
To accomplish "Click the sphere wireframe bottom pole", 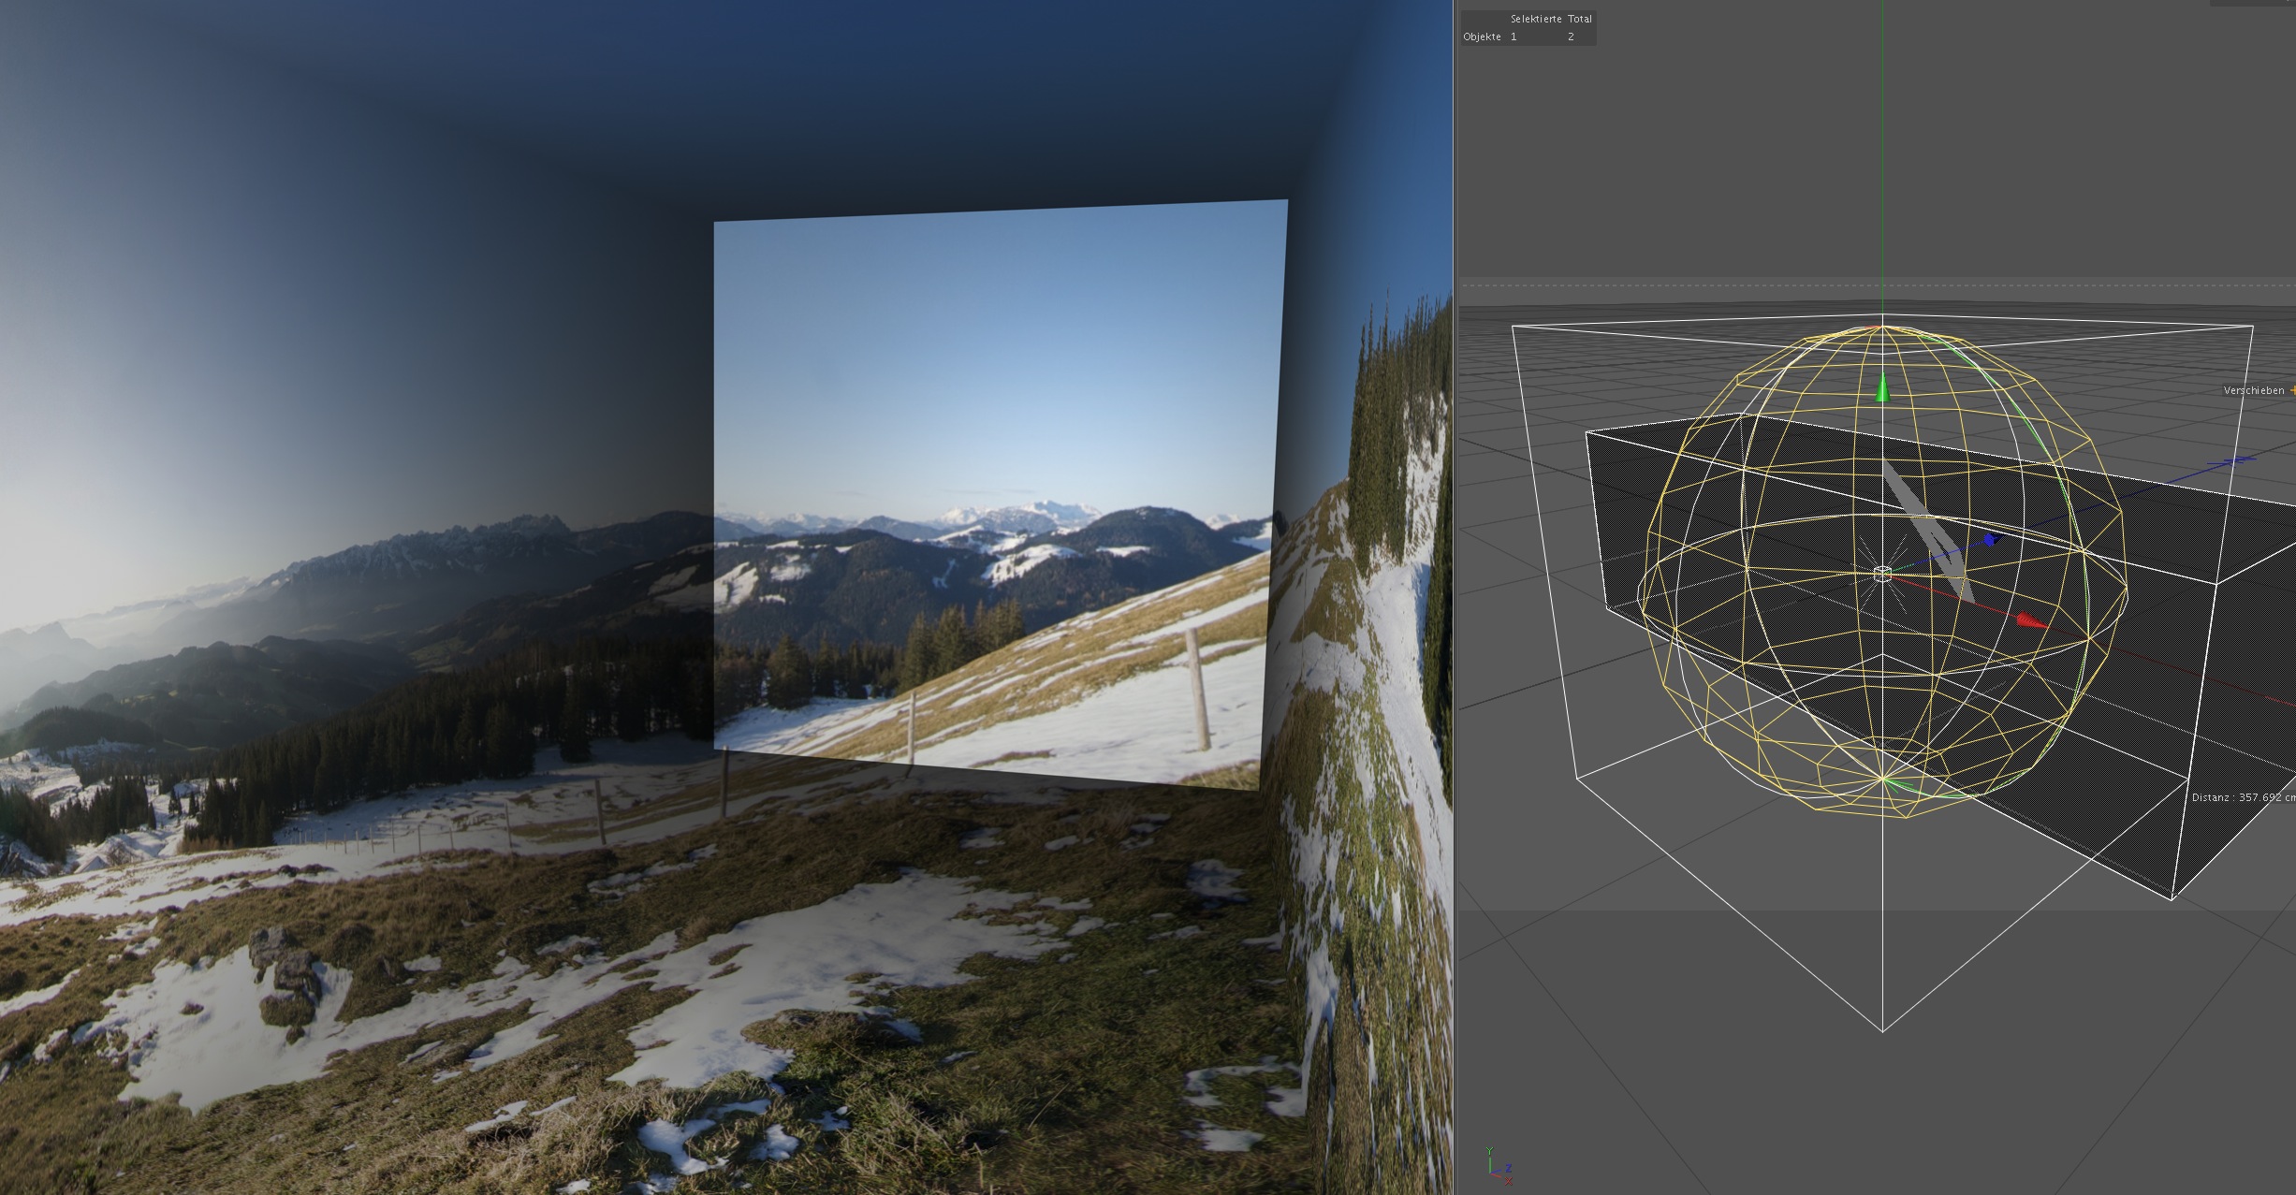I will tap(1883, 779).
